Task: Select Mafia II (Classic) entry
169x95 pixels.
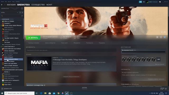Action: (8, 57)
